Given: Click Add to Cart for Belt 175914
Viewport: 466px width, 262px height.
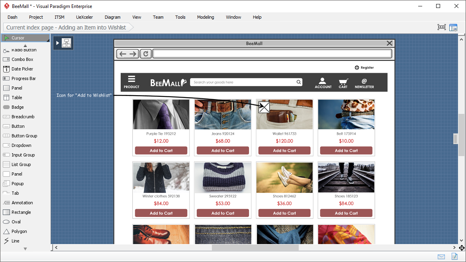Looking at the screenshot, I should 346,151.
